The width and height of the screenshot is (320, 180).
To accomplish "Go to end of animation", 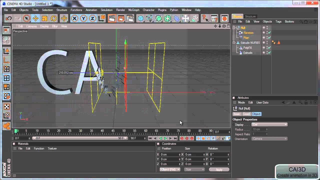I will click(175, 138).
